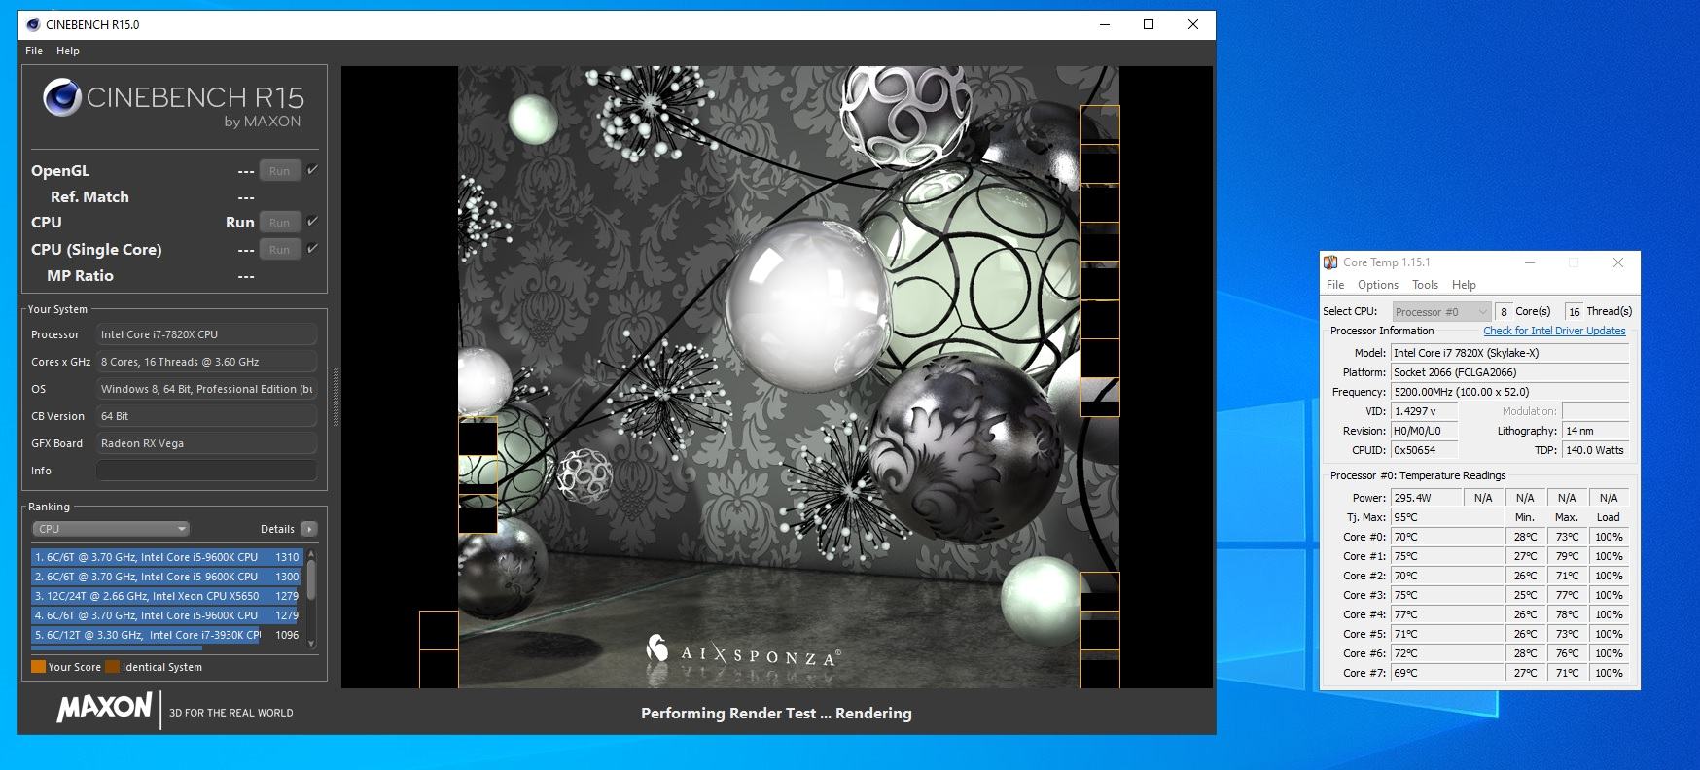Viewport: 1700px width, 770px height.
Task: Click the Identical System brown swatch
Action: click(113, 667)
